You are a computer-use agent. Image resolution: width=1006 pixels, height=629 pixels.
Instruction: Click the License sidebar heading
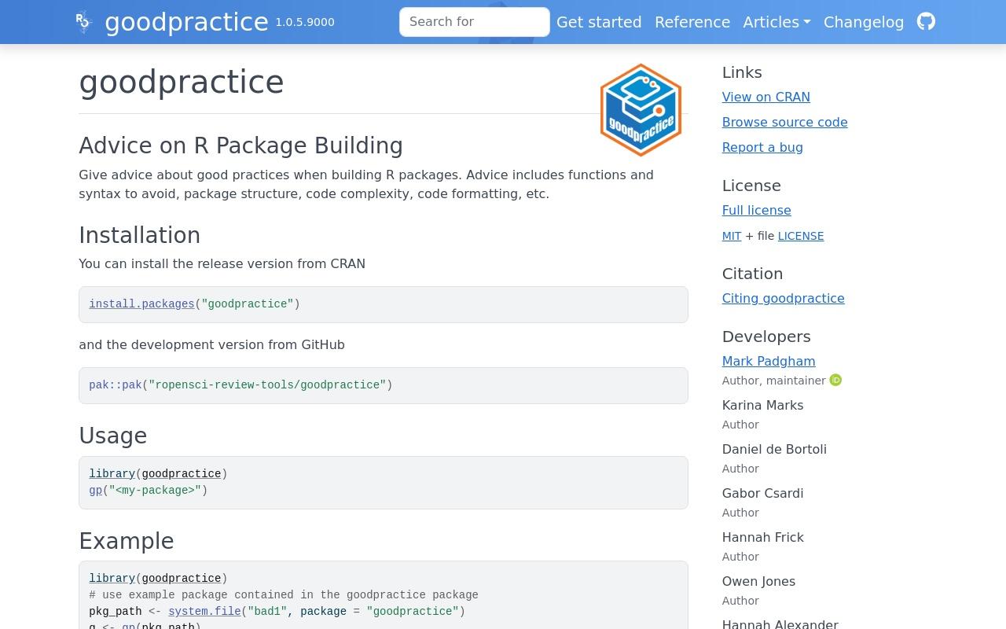pyautogui.click(x=751, y=186)
